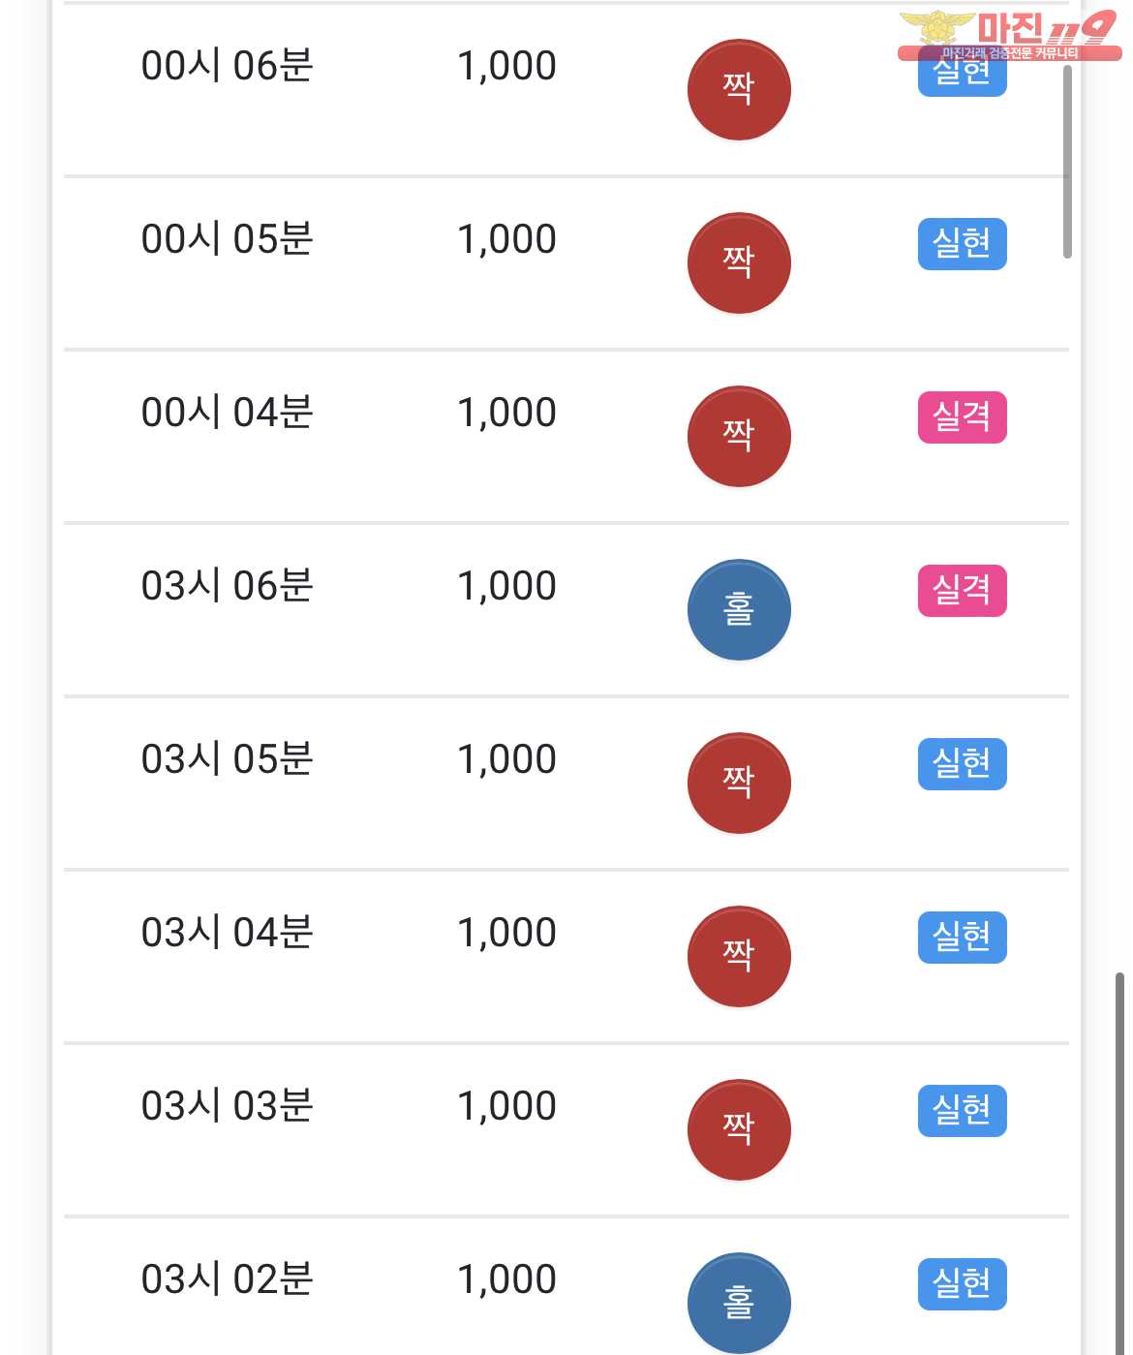
Task: Tap the 실현 badge in the 03시 03분 row
Action: (x=962, y=1111)
